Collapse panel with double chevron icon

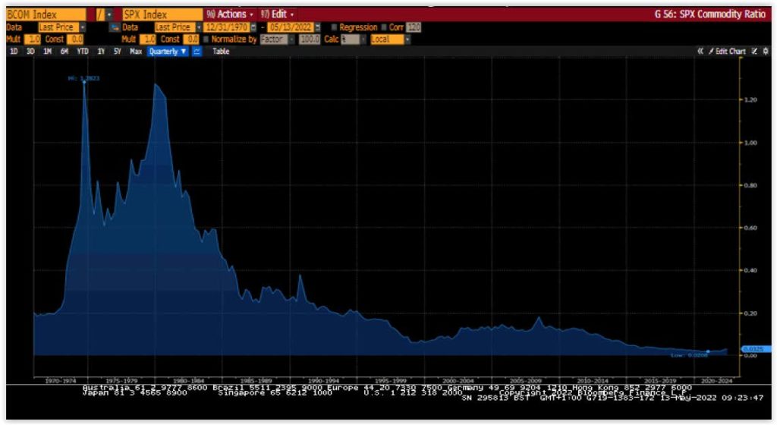[x=700, y=52]
